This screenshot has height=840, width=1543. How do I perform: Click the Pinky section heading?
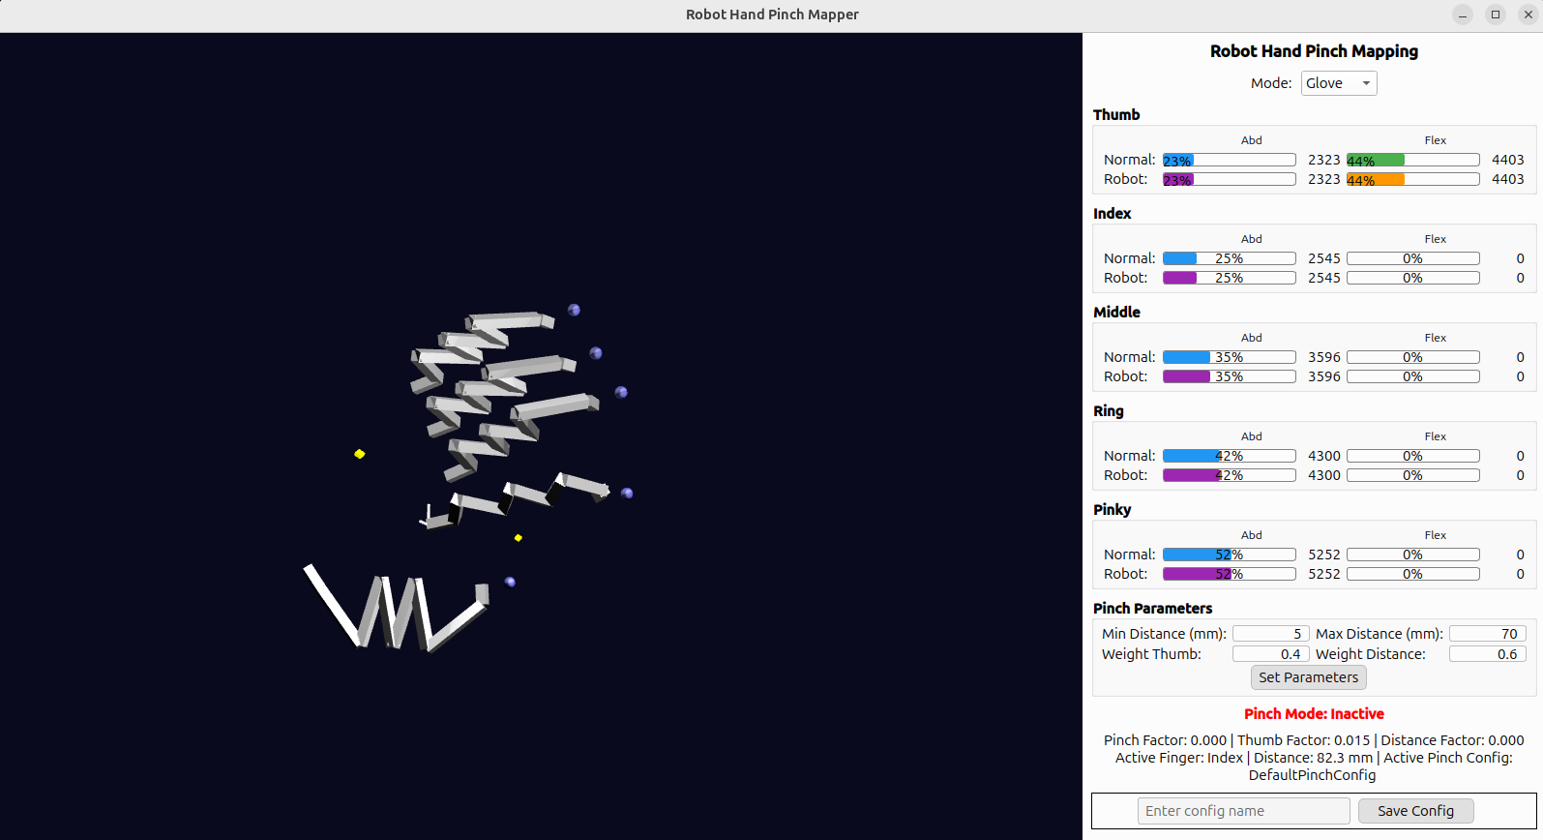pos(1113,509)
